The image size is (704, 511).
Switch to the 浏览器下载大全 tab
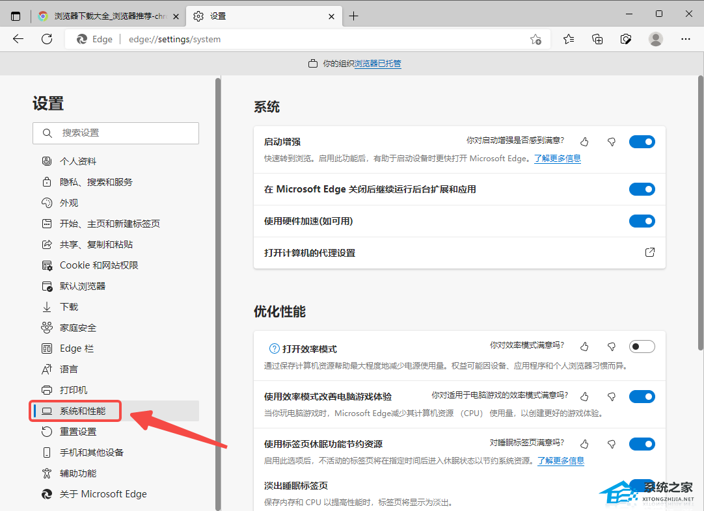109,17
